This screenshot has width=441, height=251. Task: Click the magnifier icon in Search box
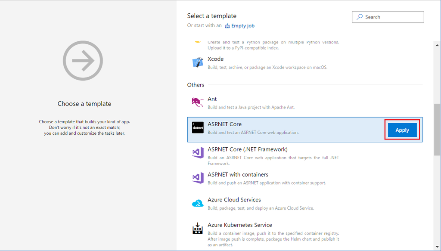pos(360,17)
